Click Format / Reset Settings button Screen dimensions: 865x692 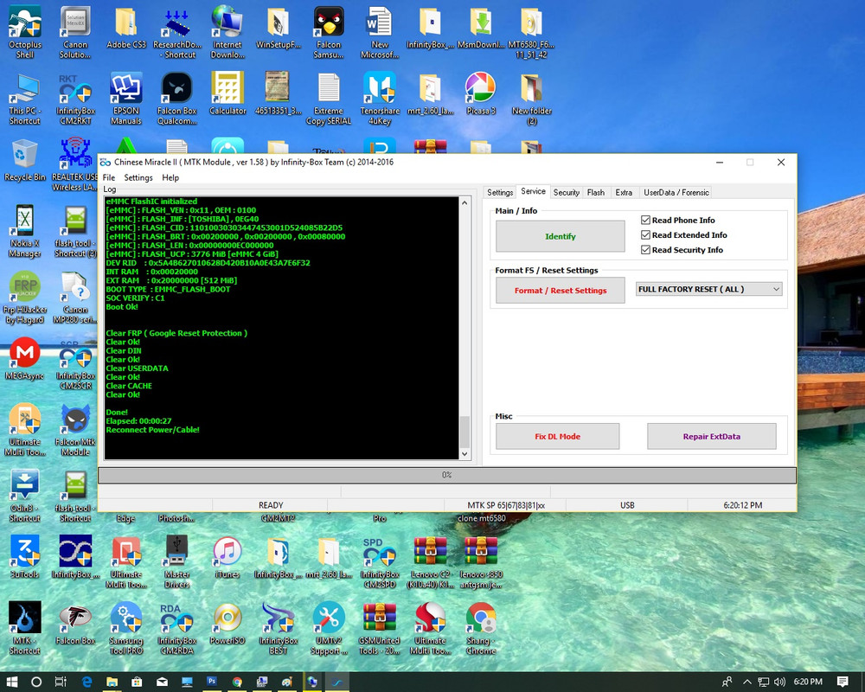(x=560, y=291)
